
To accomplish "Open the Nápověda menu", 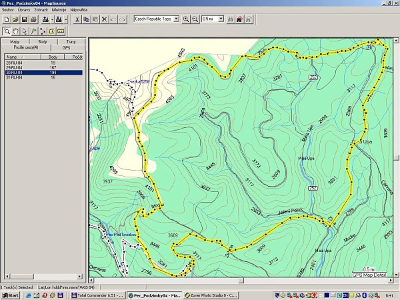I will 79,10.
